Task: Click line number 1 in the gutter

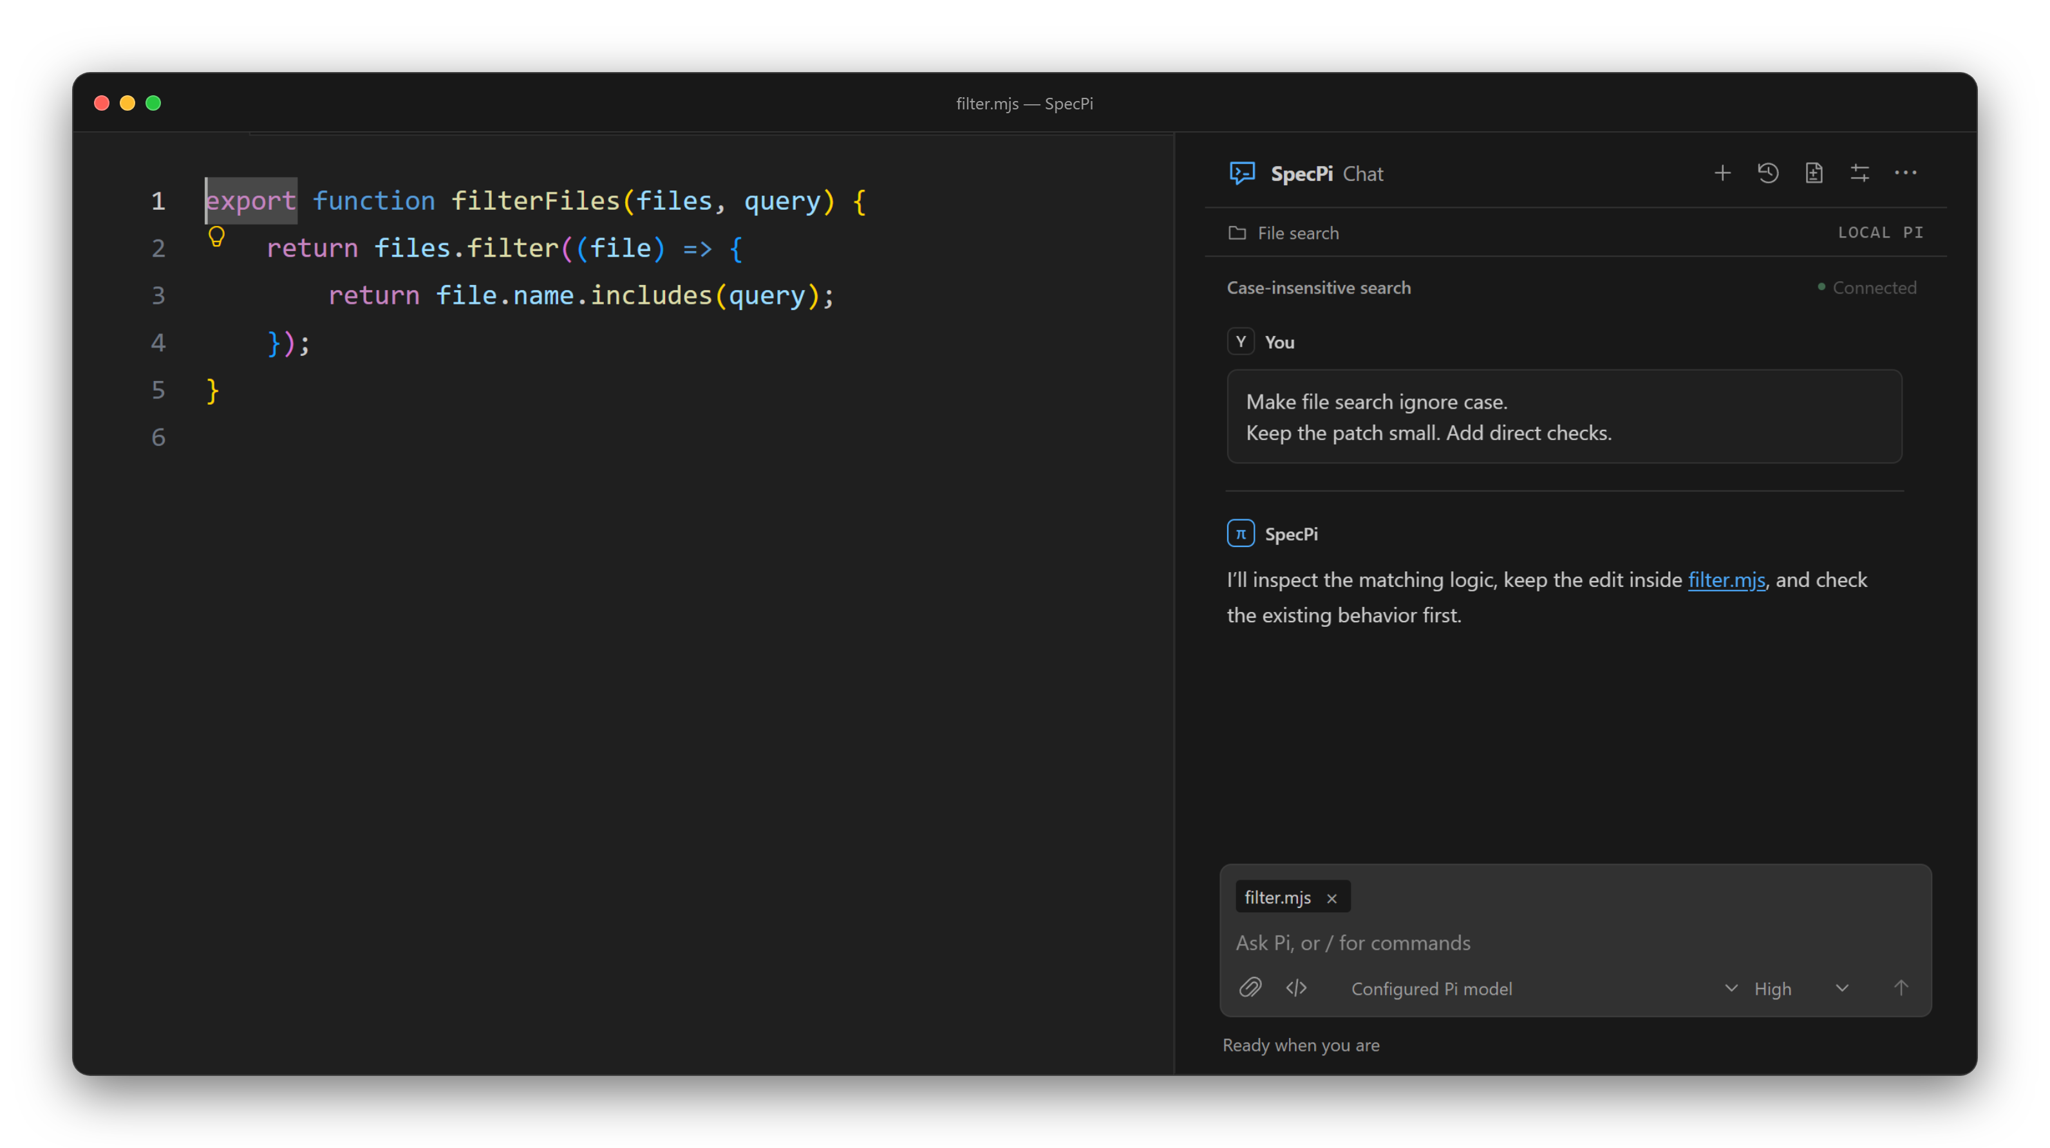Action: tap(158, 201)
